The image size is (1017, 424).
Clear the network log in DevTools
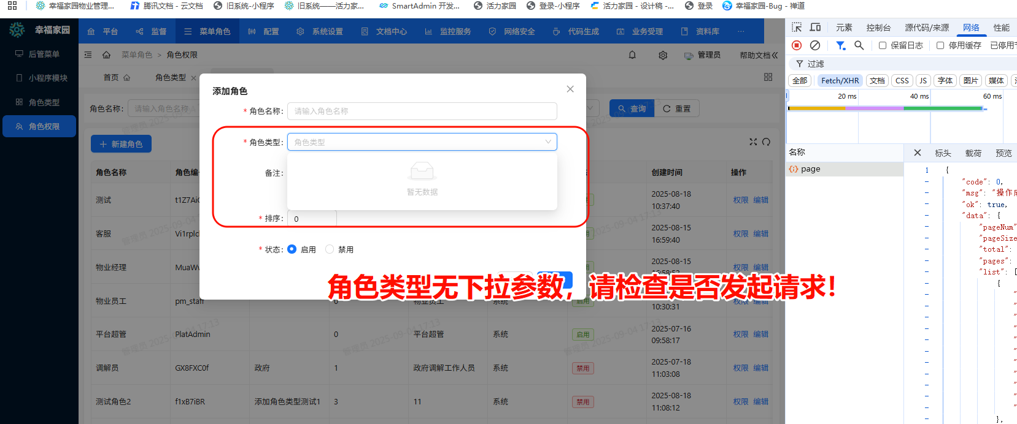pos(815,45)
